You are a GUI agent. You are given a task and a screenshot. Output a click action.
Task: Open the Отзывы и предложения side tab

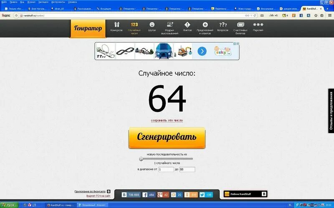pos(331,111)
